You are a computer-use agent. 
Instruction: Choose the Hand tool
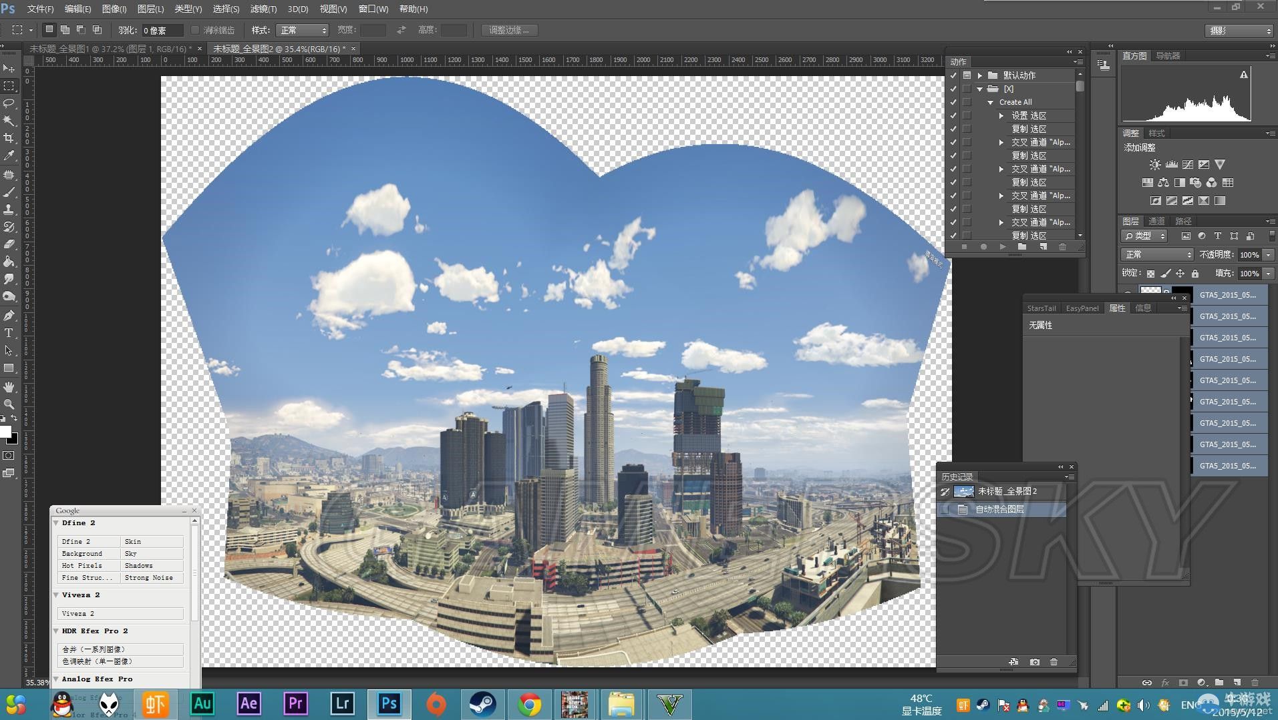(x=9, y=387)
